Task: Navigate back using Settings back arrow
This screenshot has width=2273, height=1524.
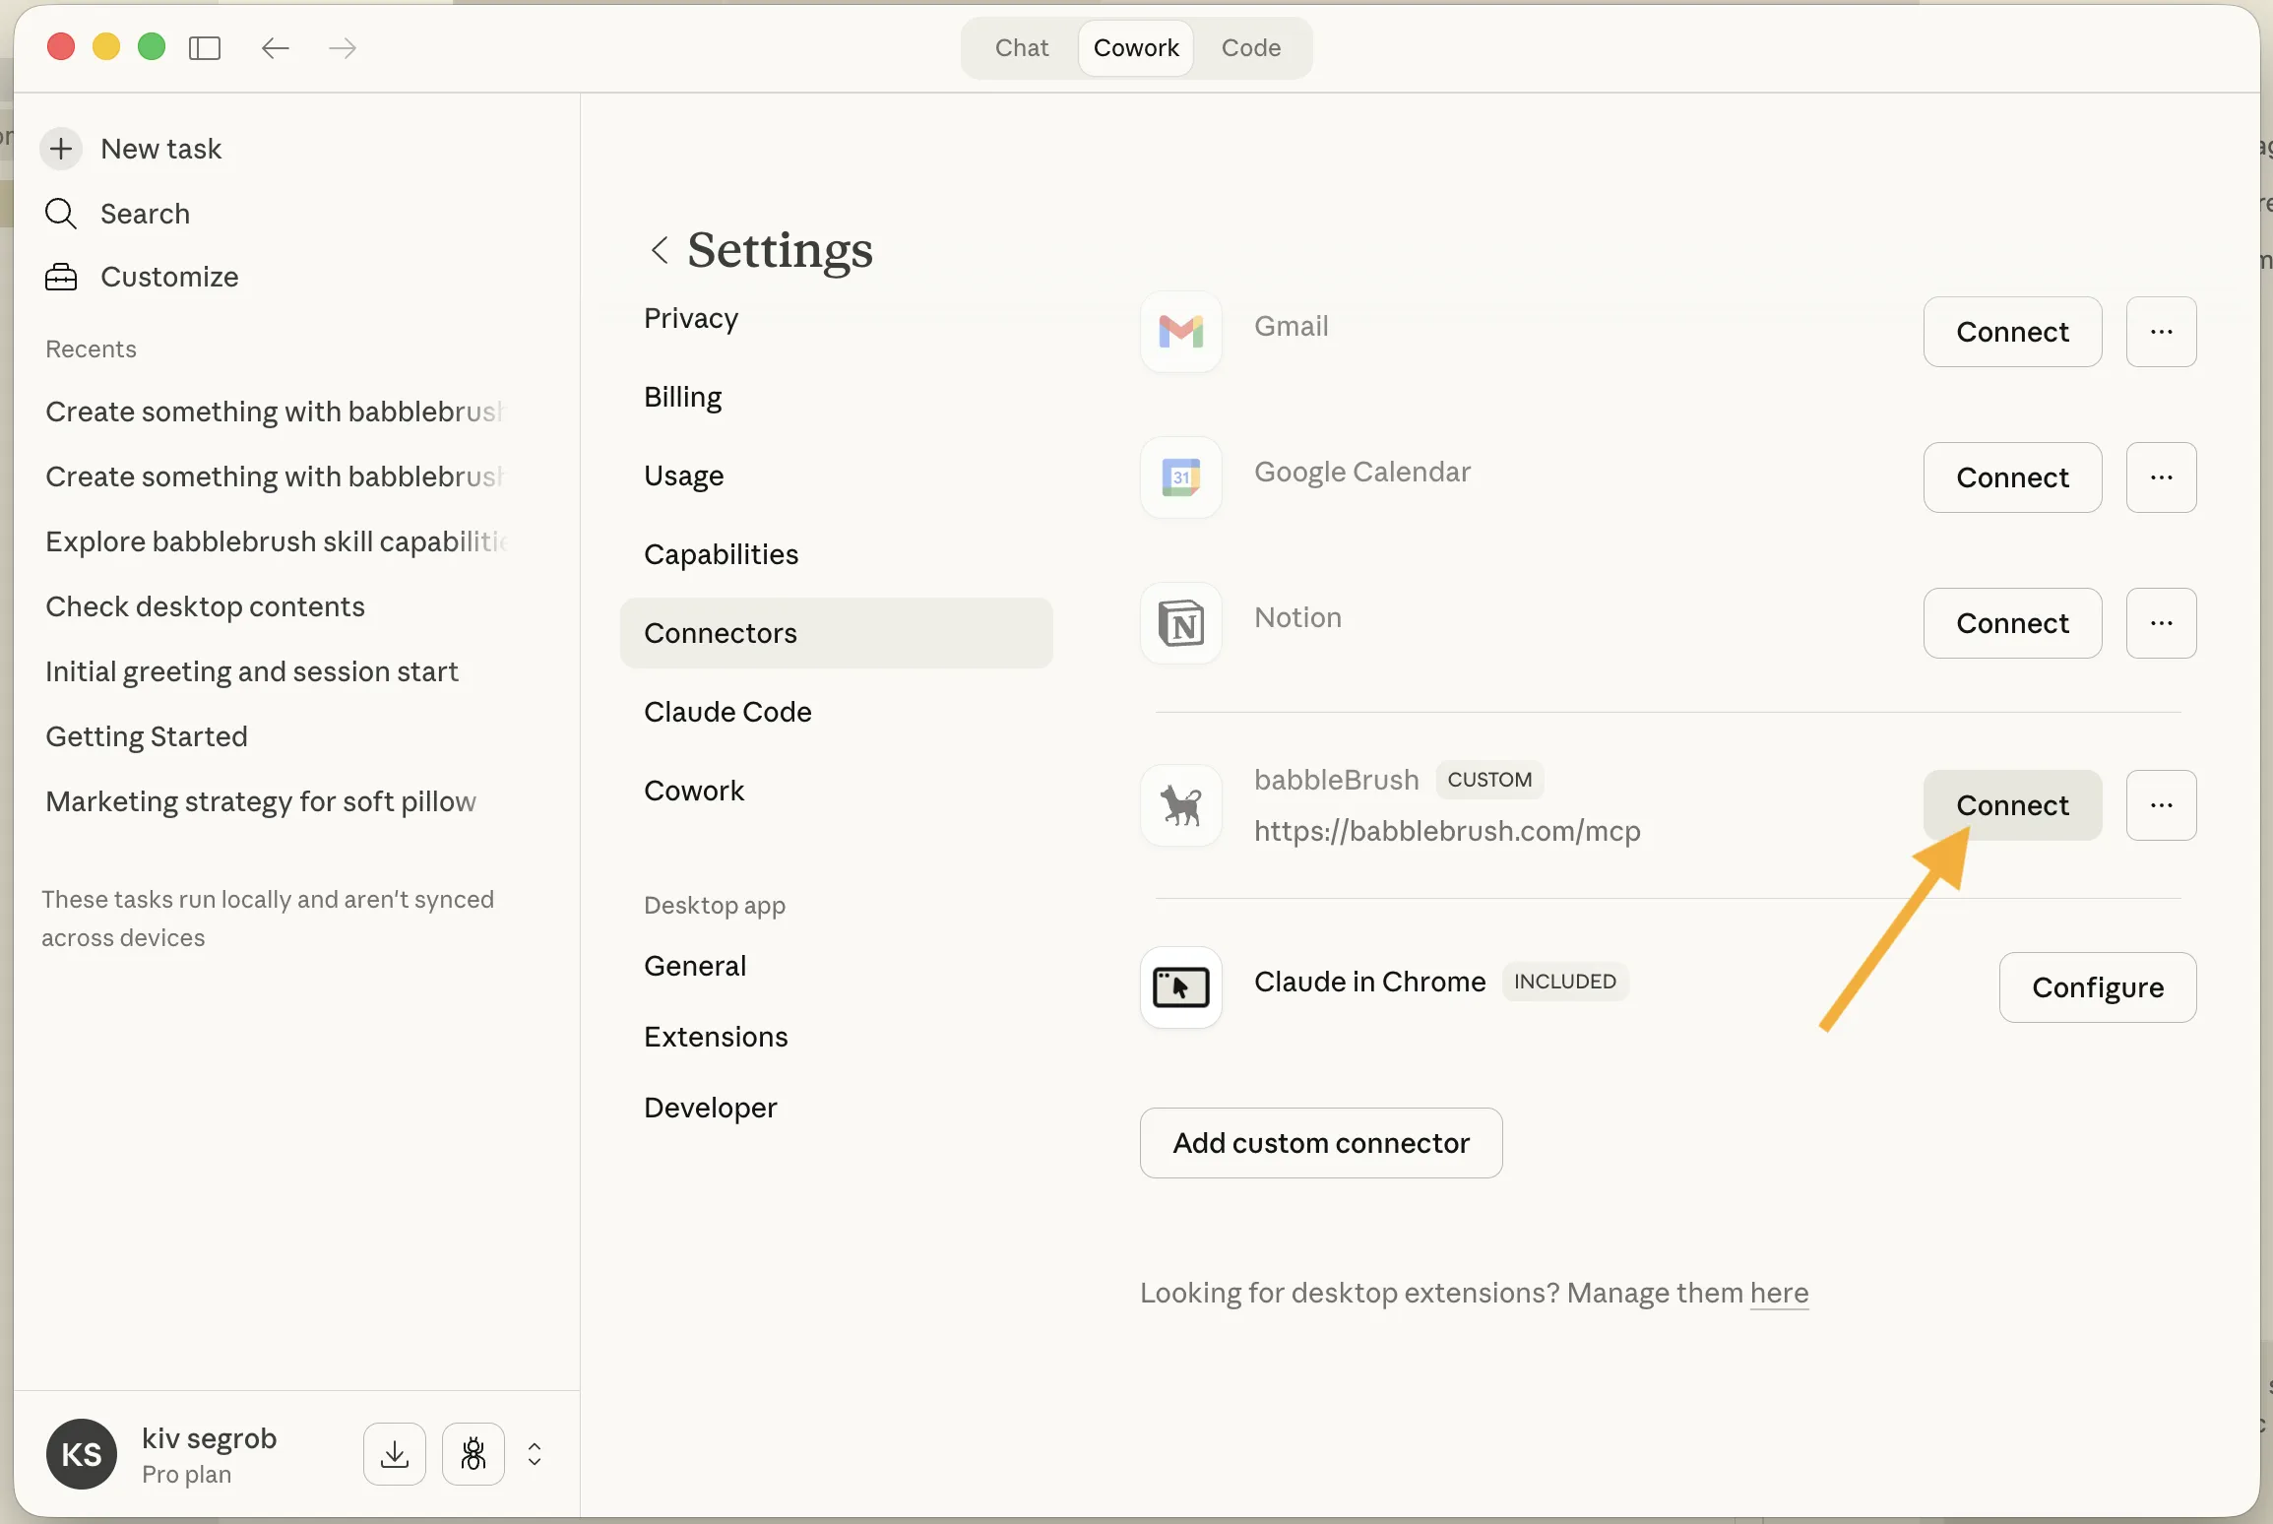Action: coord(658,250)
